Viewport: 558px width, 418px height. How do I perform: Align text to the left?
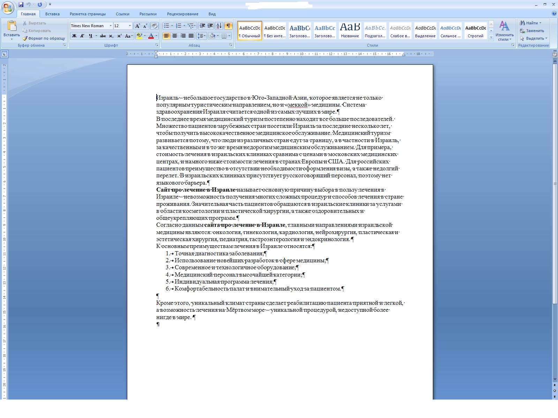(x=166, y=36)
